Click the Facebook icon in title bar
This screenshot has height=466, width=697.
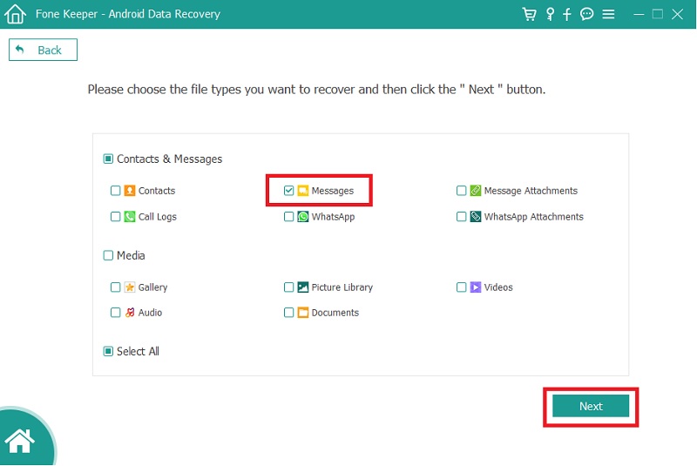(567, 14)
